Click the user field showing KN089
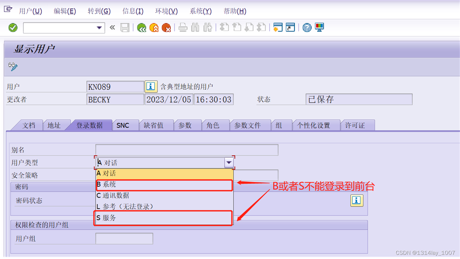 point(115,87)
